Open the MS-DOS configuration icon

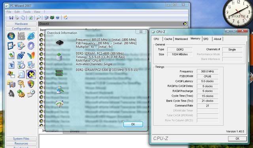(x=21, y=36)
